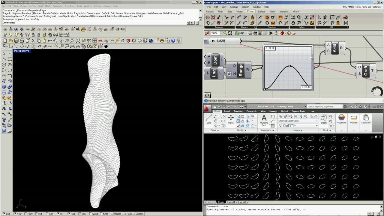
Task: Select the Move tool in AutoCAD Modify panel
Action: (x=231, y=118)
